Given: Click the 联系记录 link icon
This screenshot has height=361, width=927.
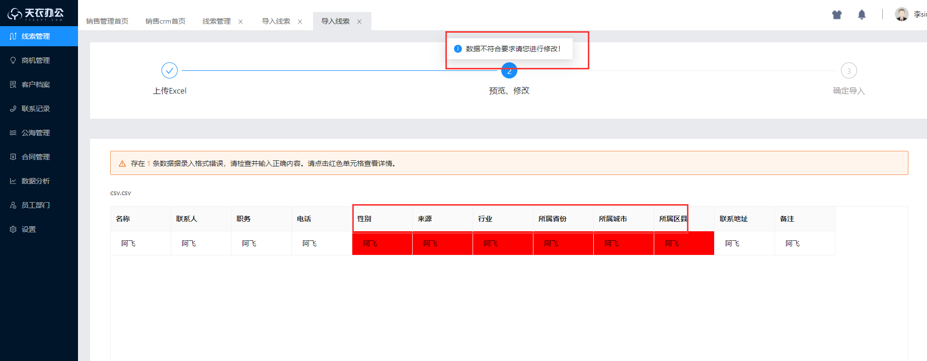Looking at the screenshot, I should (x=13, y=109).
